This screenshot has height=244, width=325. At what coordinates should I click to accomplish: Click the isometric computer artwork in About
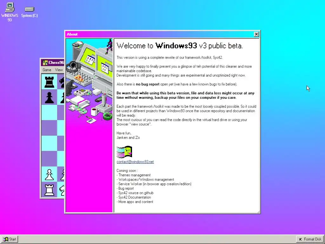pos(89,81)
